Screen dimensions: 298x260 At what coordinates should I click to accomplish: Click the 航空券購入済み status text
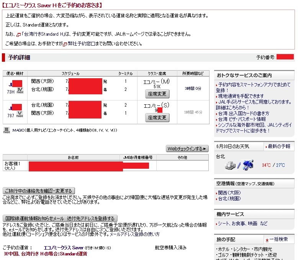pos(171,247)
